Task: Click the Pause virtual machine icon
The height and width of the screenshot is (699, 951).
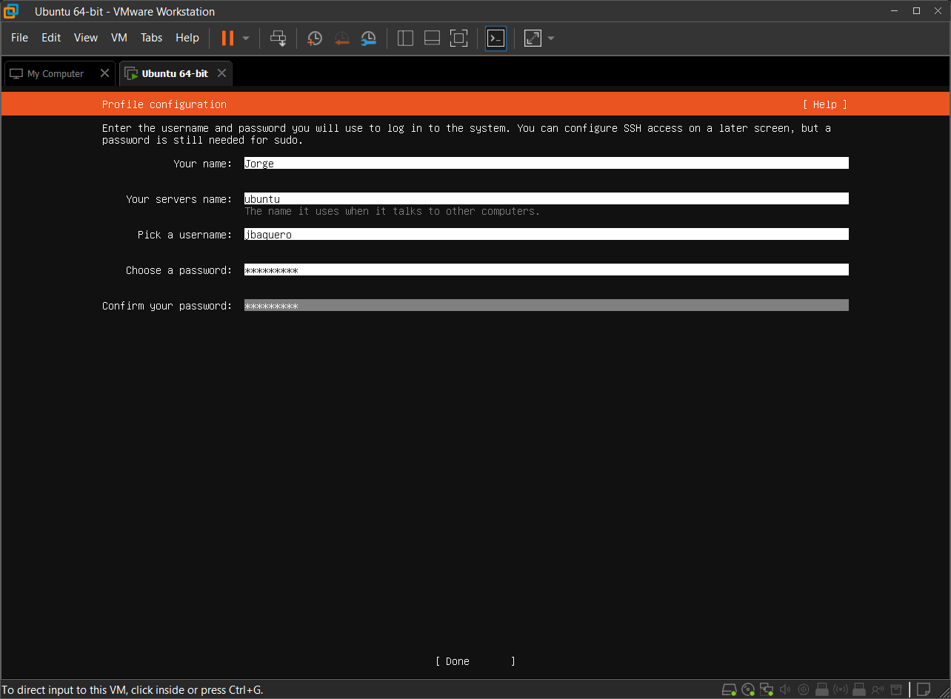Action: 227,38
